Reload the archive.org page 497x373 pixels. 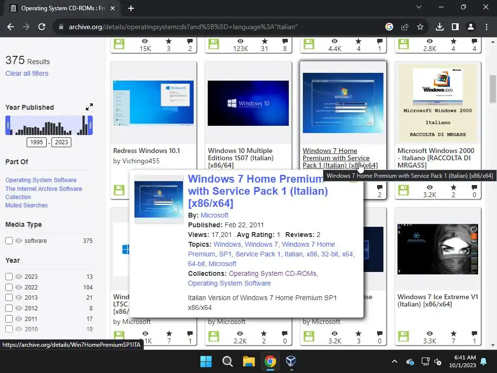click(x=42, y=27)
